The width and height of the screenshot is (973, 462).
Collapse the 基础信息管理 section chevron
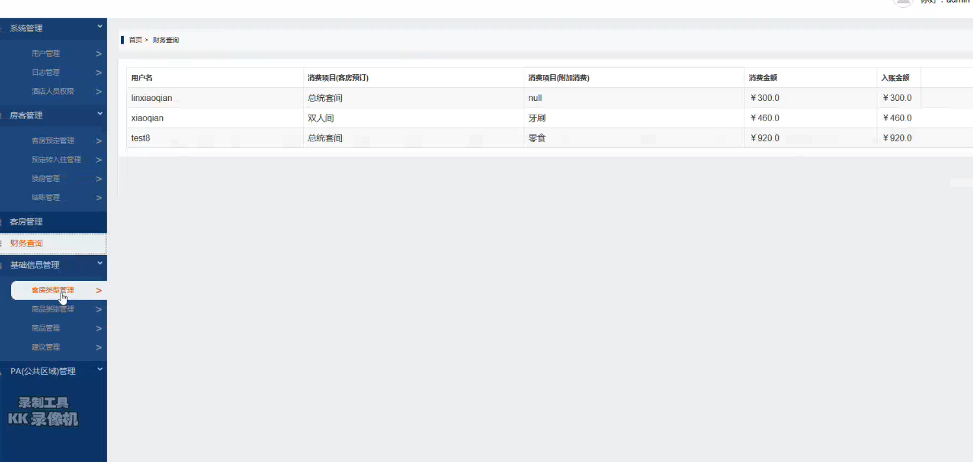pyautogui.click(x=100, y=264)
